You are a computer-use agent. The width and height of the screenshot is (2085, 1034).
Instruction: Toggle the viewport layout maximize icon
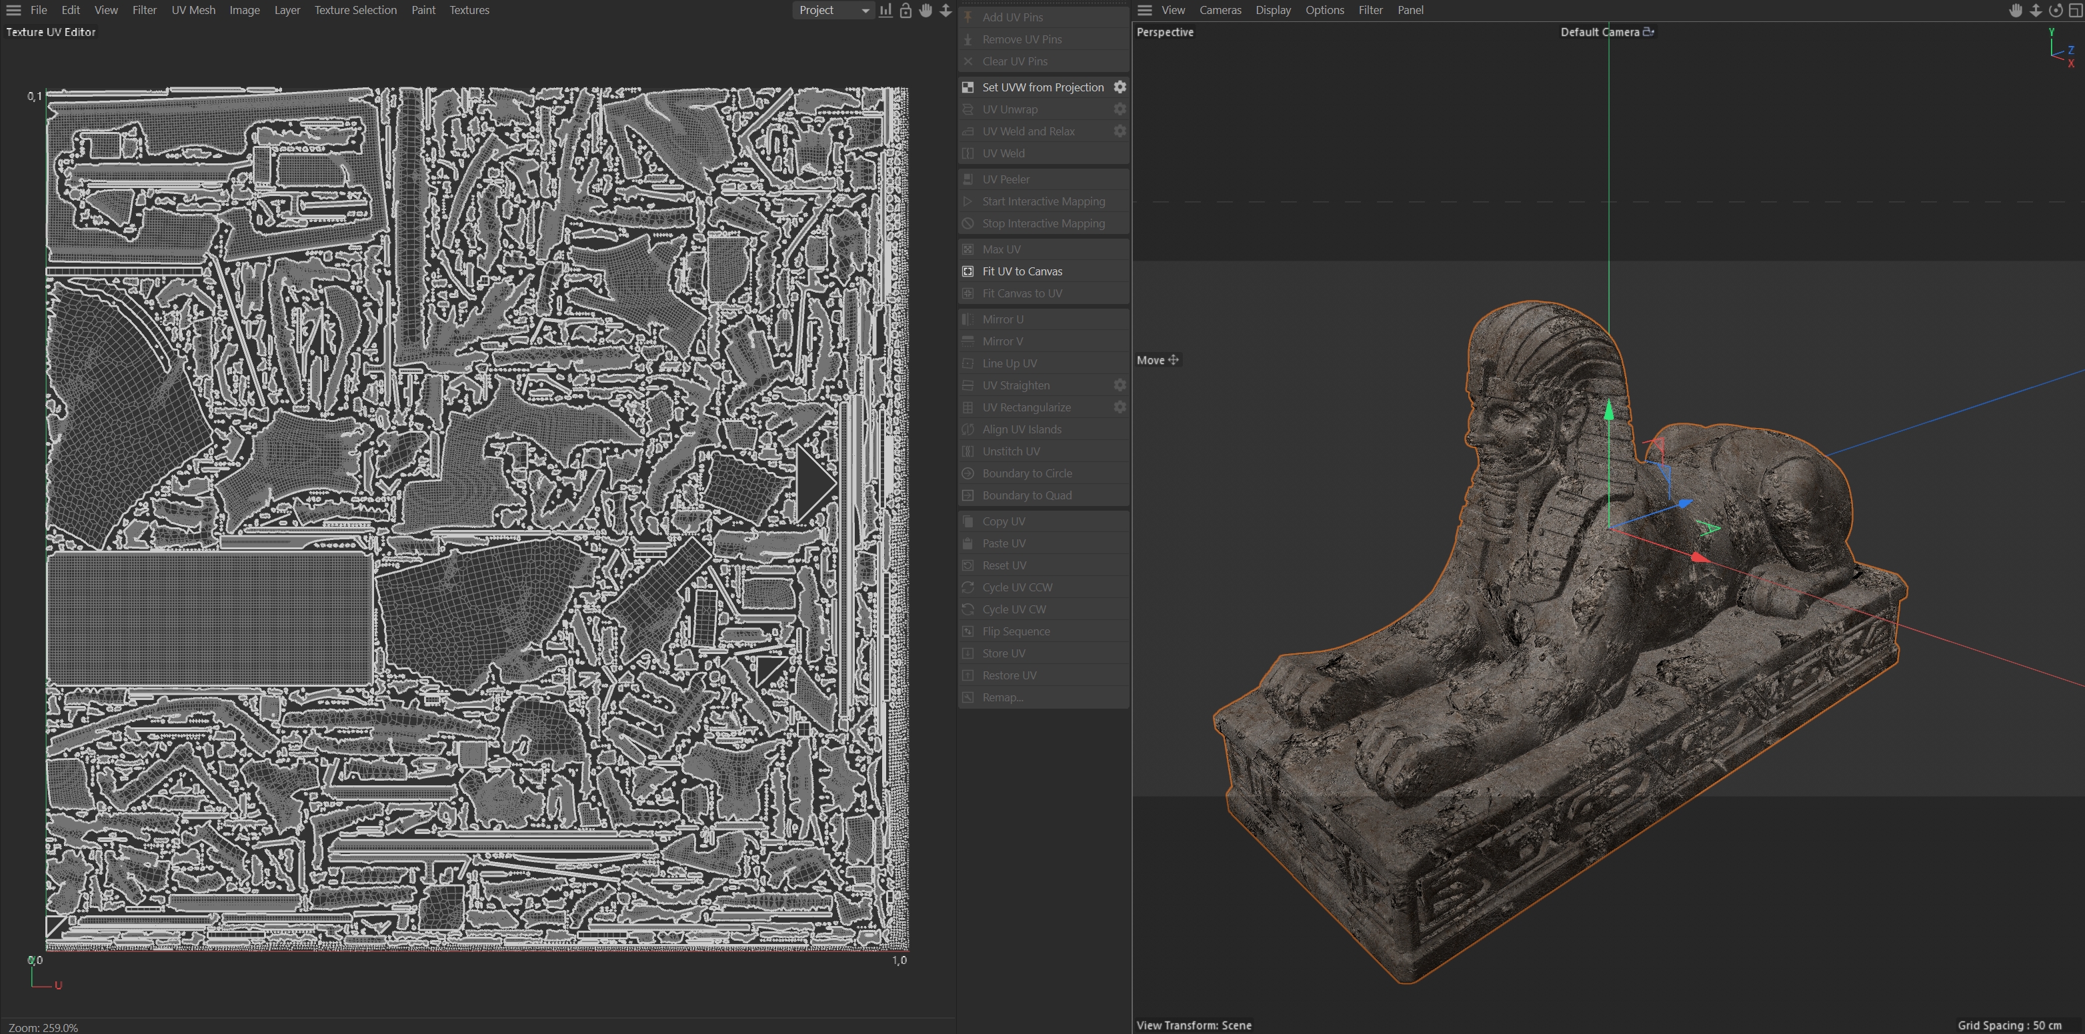click(x=2075, y=11)
